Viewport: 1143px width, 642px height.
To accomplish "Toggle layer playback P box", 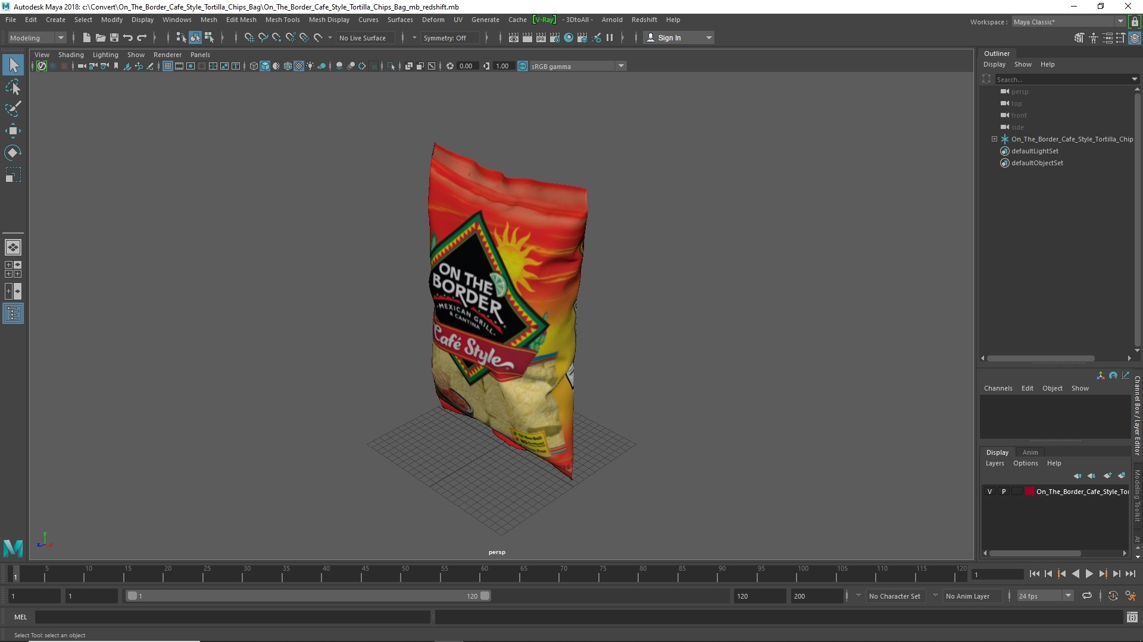I will click(1003, 492).
